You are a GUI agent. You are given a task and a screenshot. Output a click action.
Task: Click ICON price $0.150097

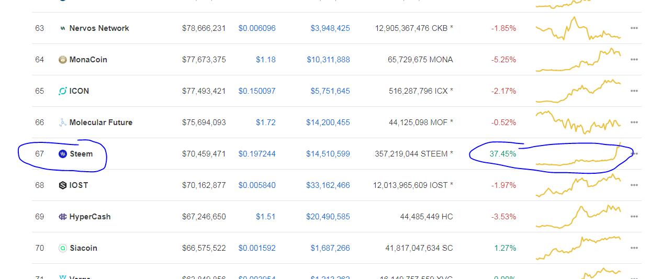tap(257, 91)
